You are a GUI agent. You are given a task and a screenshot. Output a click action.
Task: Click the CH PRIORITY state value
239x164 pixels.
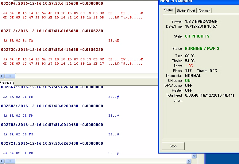coord(197,36)
